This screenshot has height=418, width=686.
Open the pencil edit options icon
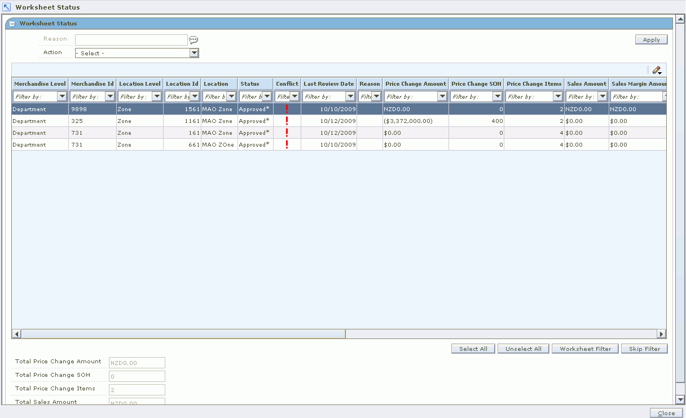pos(657,71)
